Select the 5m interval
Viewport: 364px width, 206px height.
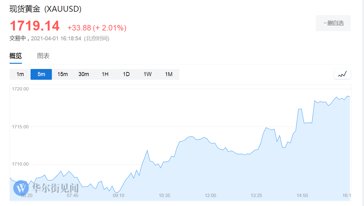[x=41, y=74]
